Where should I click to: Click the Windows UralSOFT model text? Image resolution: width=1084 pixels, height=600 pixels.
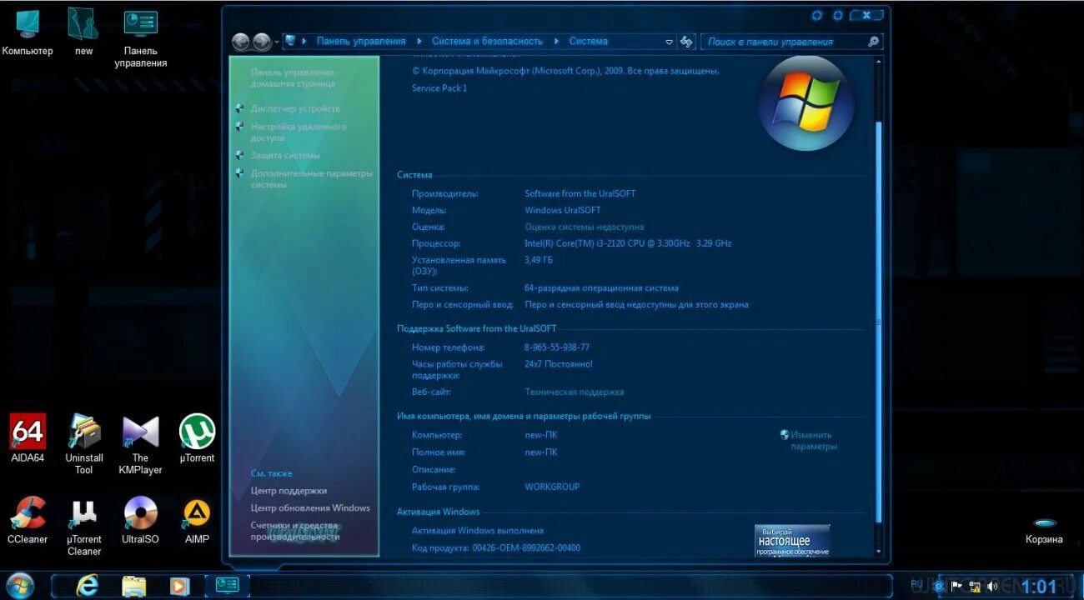tap(562, 210)
